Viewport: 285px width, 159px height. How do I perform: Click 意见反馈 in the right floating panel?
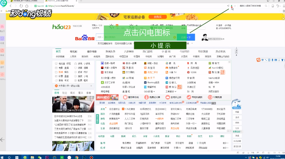pos(237,146)
